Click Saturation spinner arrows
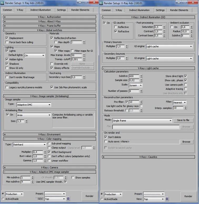Screen dimensions: 199x204 pos(164,27)
